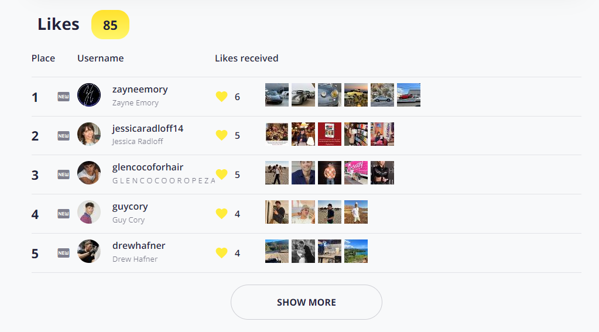Click the heart icon in guycory's row
The width and height of the screenshot is (599, 332).
(221, 214)
